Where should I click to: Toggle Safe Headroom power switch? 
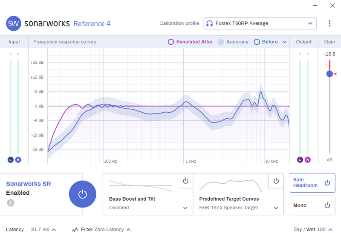click(327, 183)
